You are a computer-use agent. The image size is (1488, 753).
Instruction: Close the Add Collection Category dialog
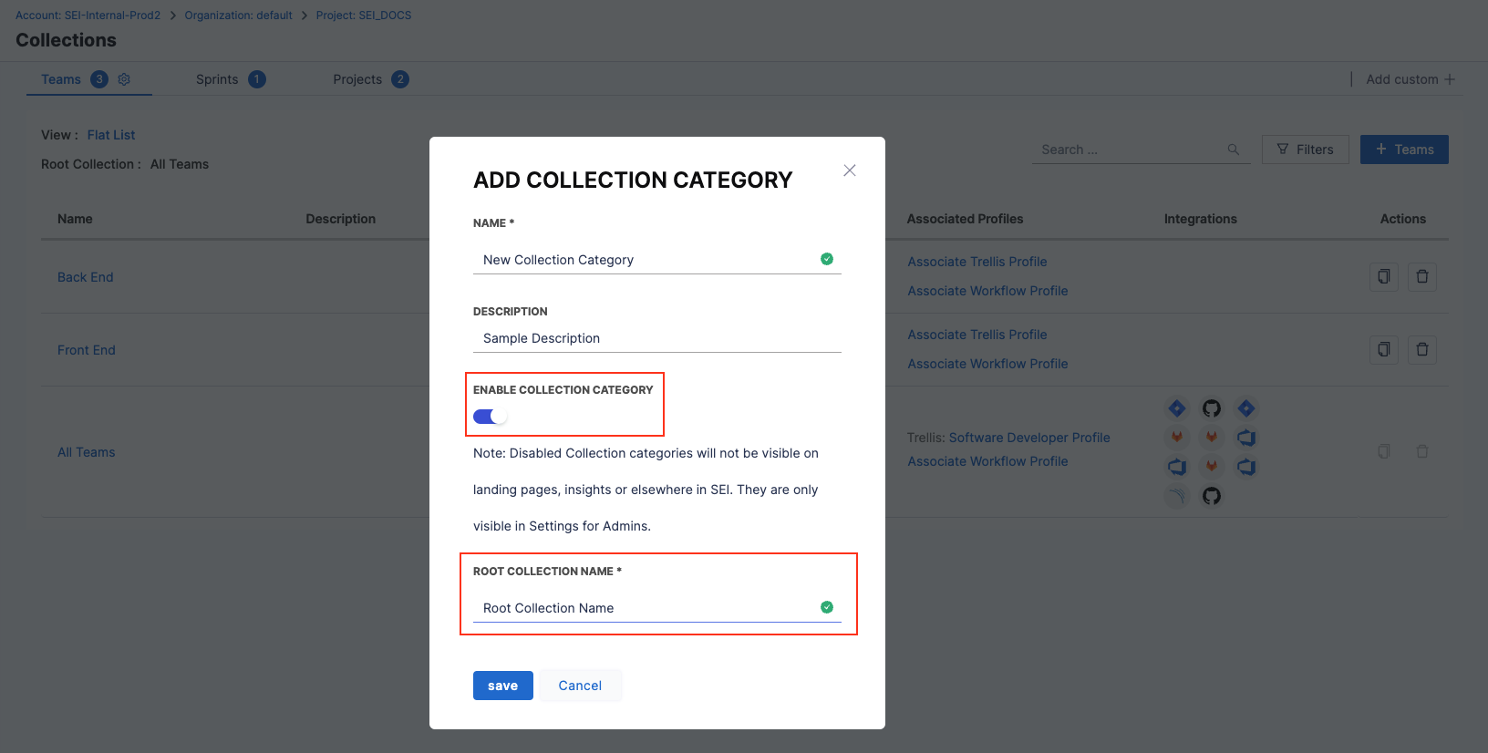coord(849,170)
